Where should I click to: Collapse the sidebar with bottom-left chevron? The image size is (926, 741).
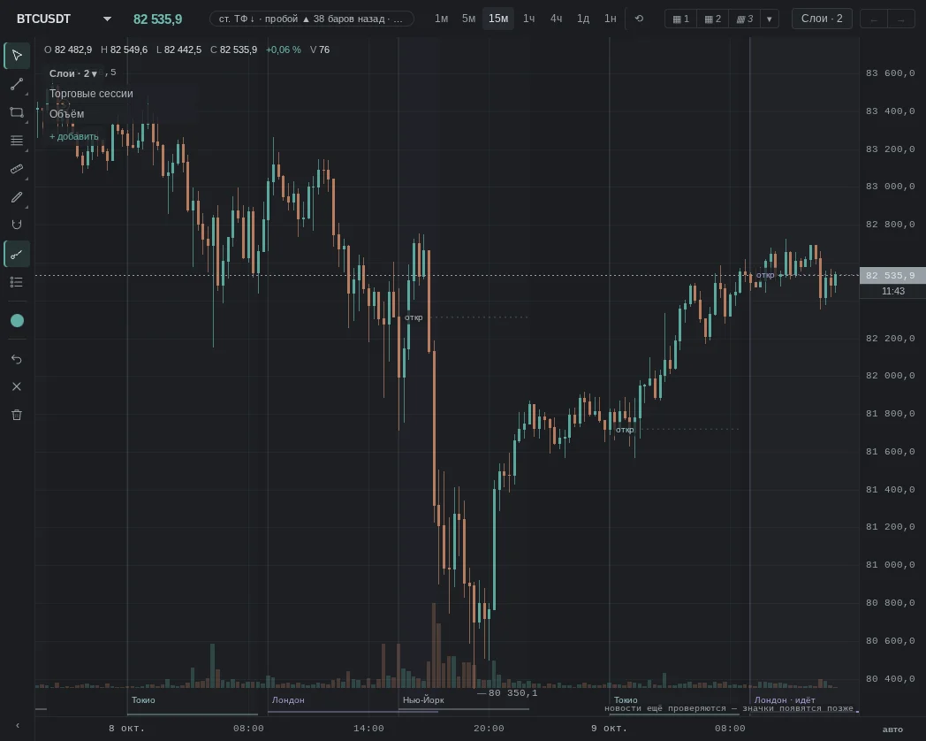[17, 726]
